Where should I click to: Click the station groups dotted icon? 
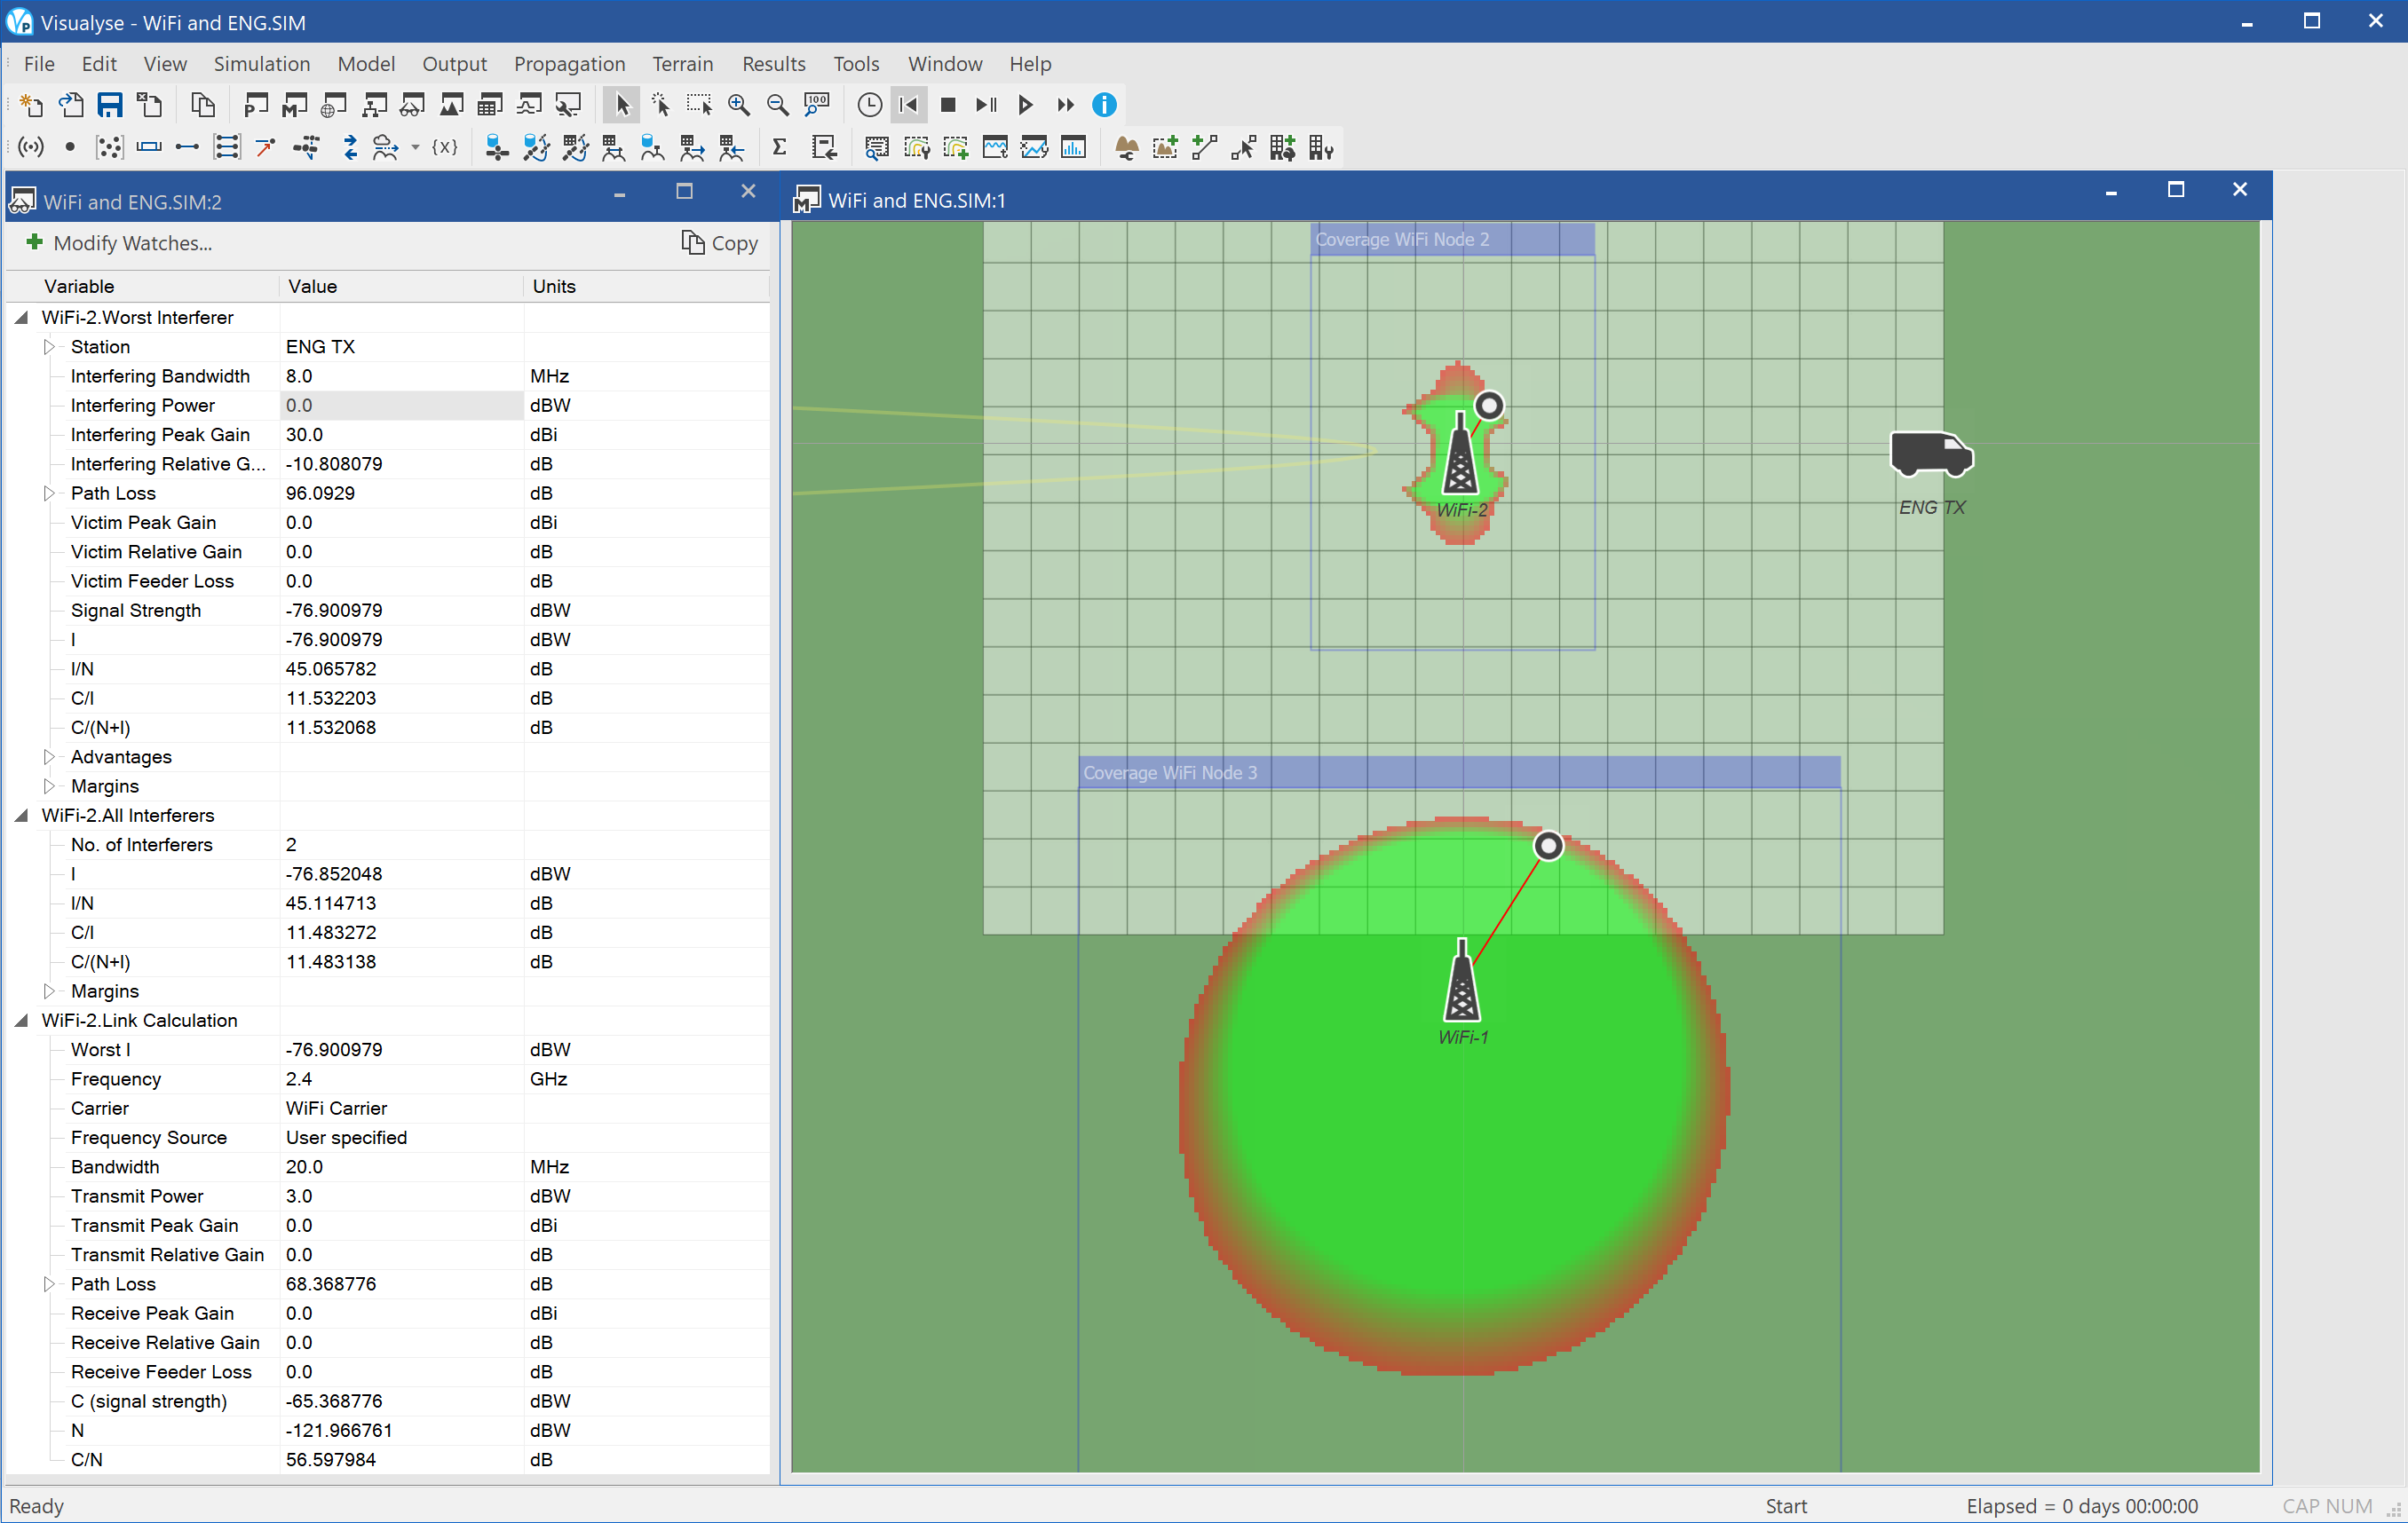tap(109, 148)
